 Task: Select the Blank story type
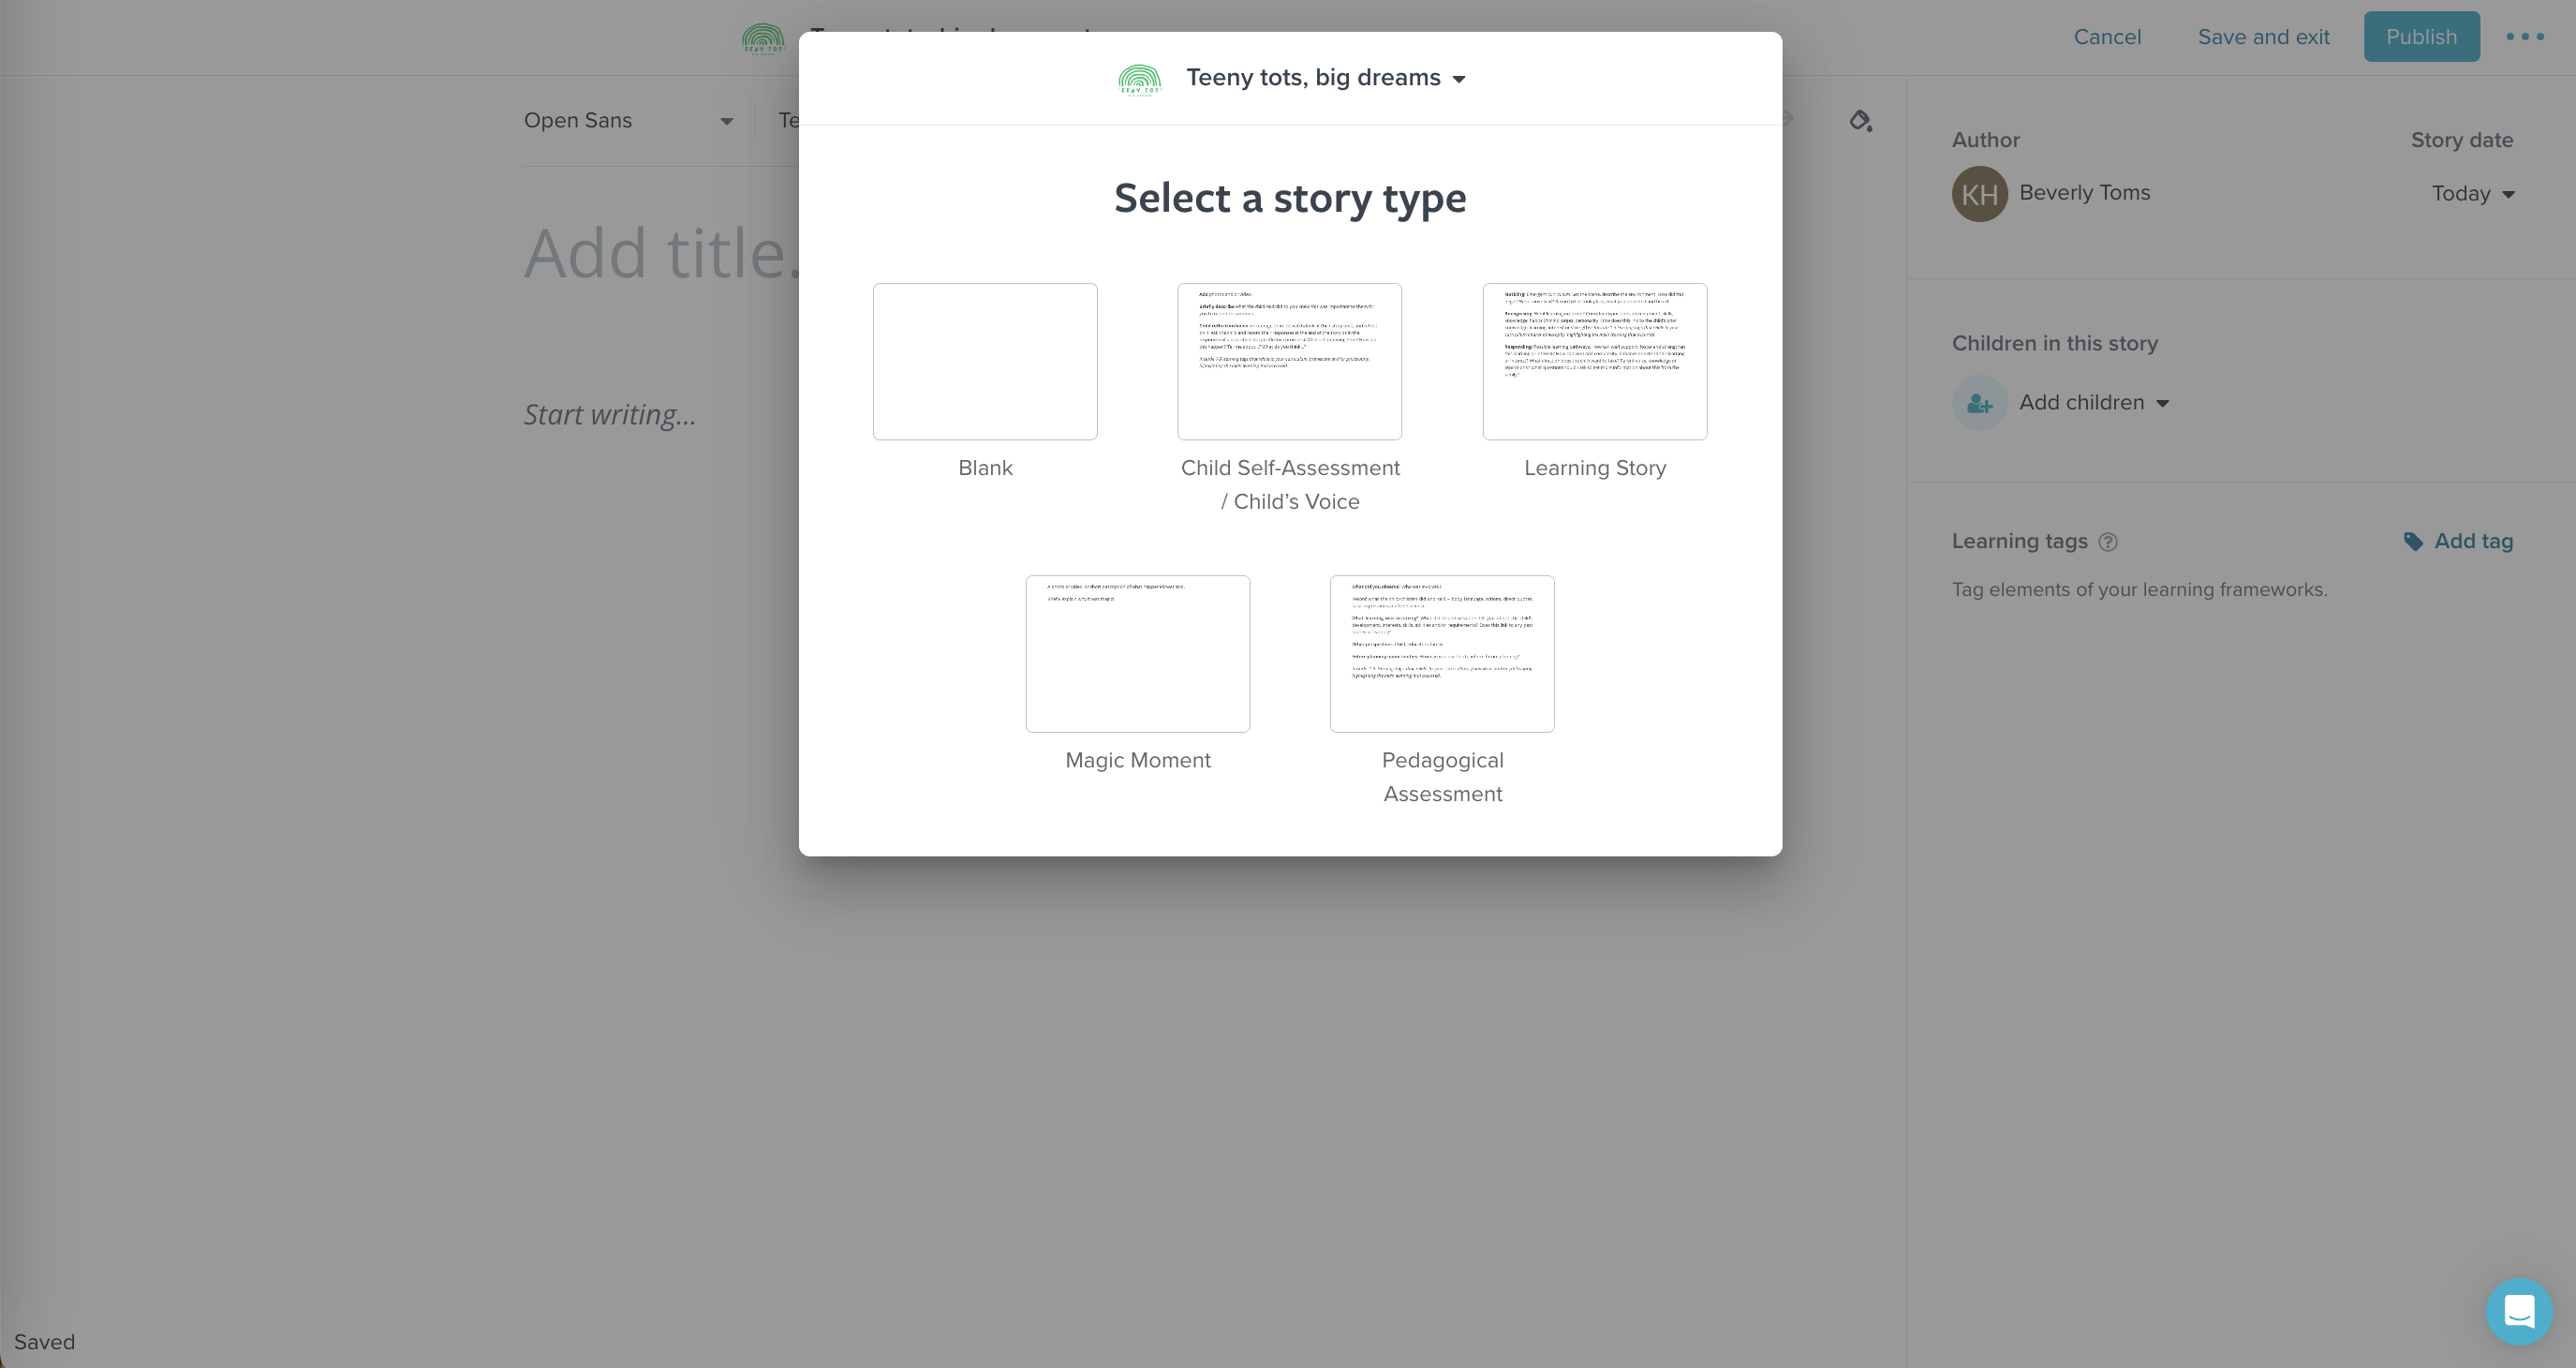[985, 362]
